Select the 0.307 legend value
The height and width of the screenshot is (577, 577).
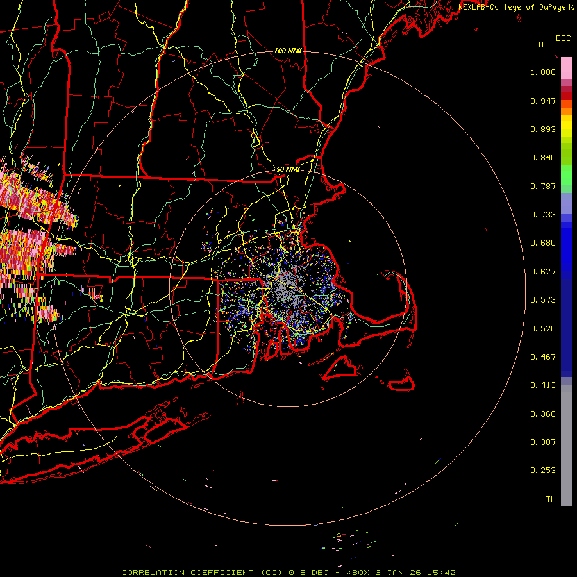[x=543, y=442]
